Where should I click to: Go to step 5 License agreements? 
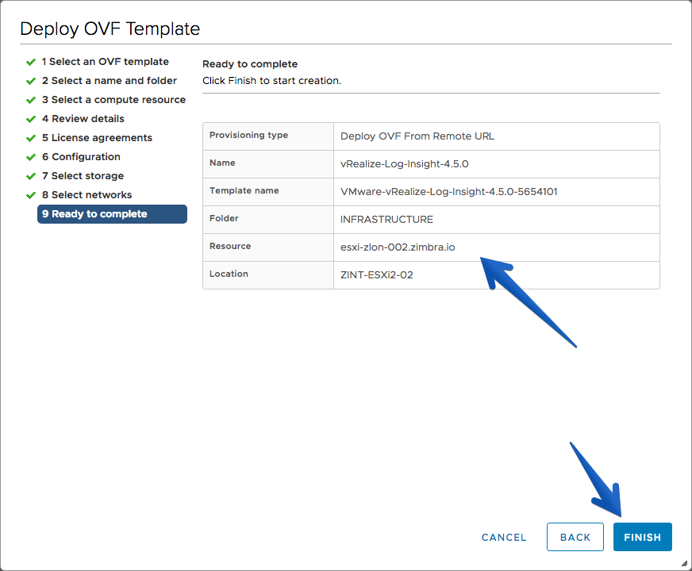click(x=97, y=137)
